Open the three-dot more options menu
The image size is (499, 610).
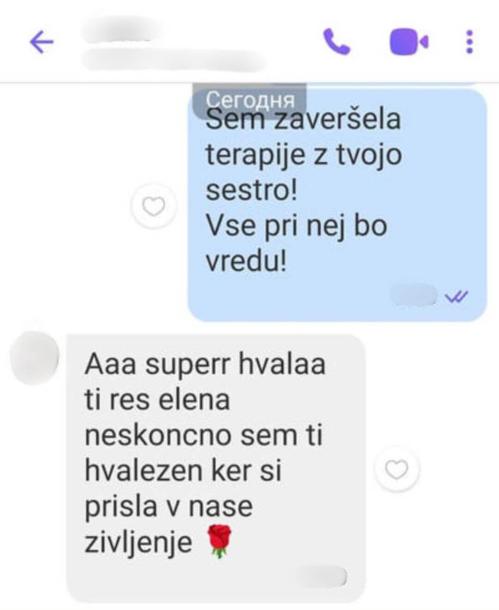(x=469, y=42)
